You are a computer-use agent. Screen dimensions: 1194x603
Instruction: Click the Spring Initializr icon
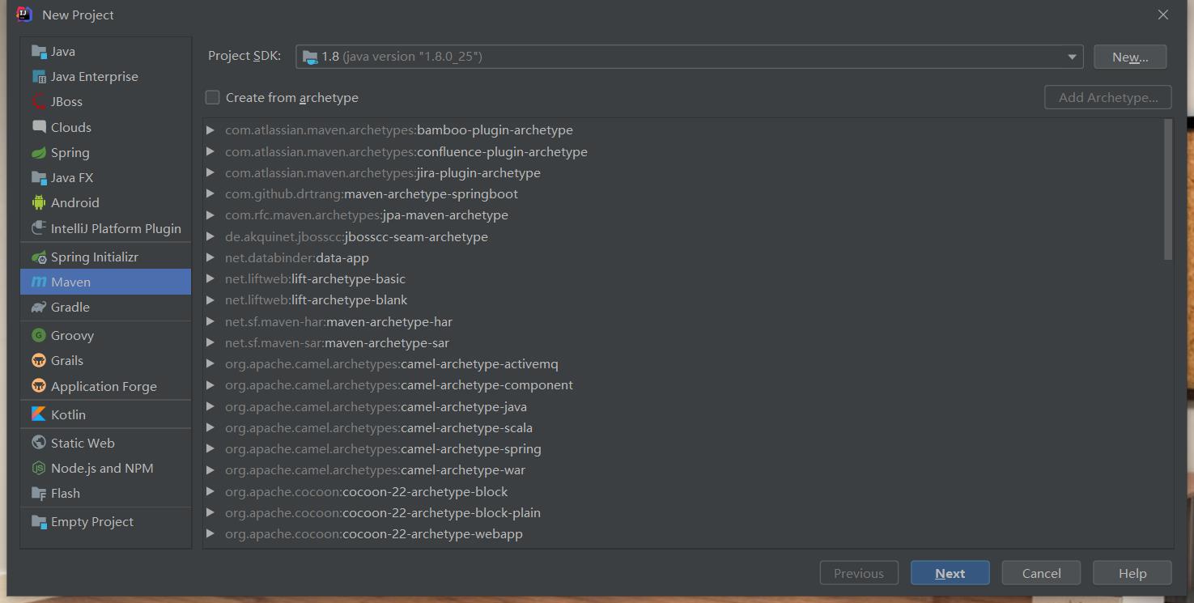pyautogui.click(x=39, y=257)
